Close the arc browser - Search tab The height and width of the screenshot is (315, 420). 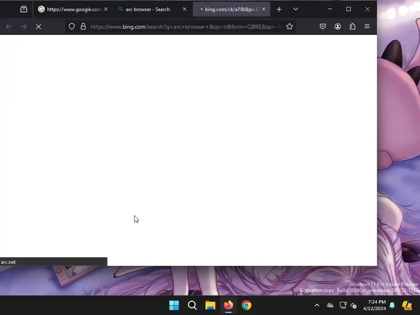pos(185,9)
